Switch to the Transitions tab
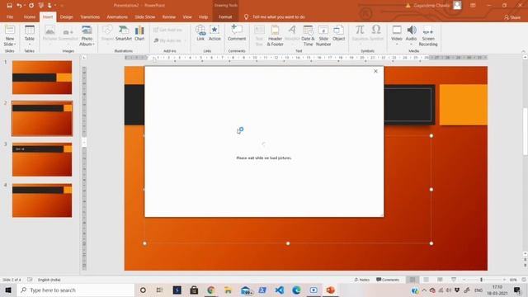 [x=90, y=16]
